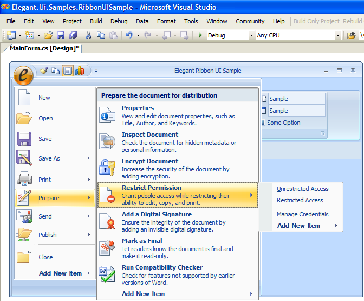
Task: Click the Publish network folder icon
Action: tap(24, 234)
